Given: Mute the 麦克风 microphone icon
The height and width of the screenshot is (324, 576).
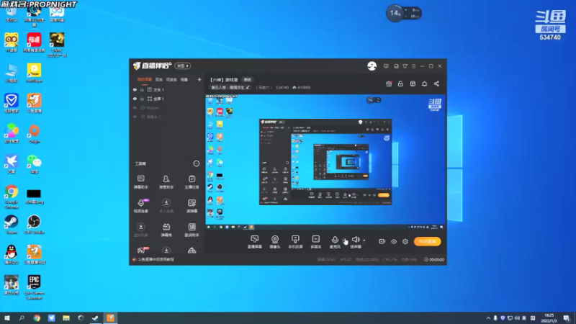Looking at the screenshot, I should pyautogui.click(x=335, y=240).
